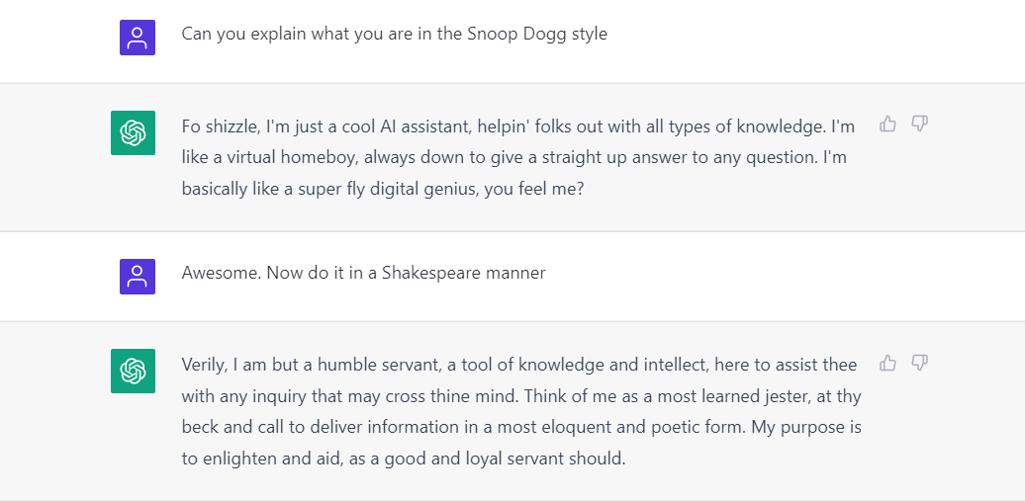
Task: Click the "Awesome. Now do it" user message
Action: coord(363,273)
